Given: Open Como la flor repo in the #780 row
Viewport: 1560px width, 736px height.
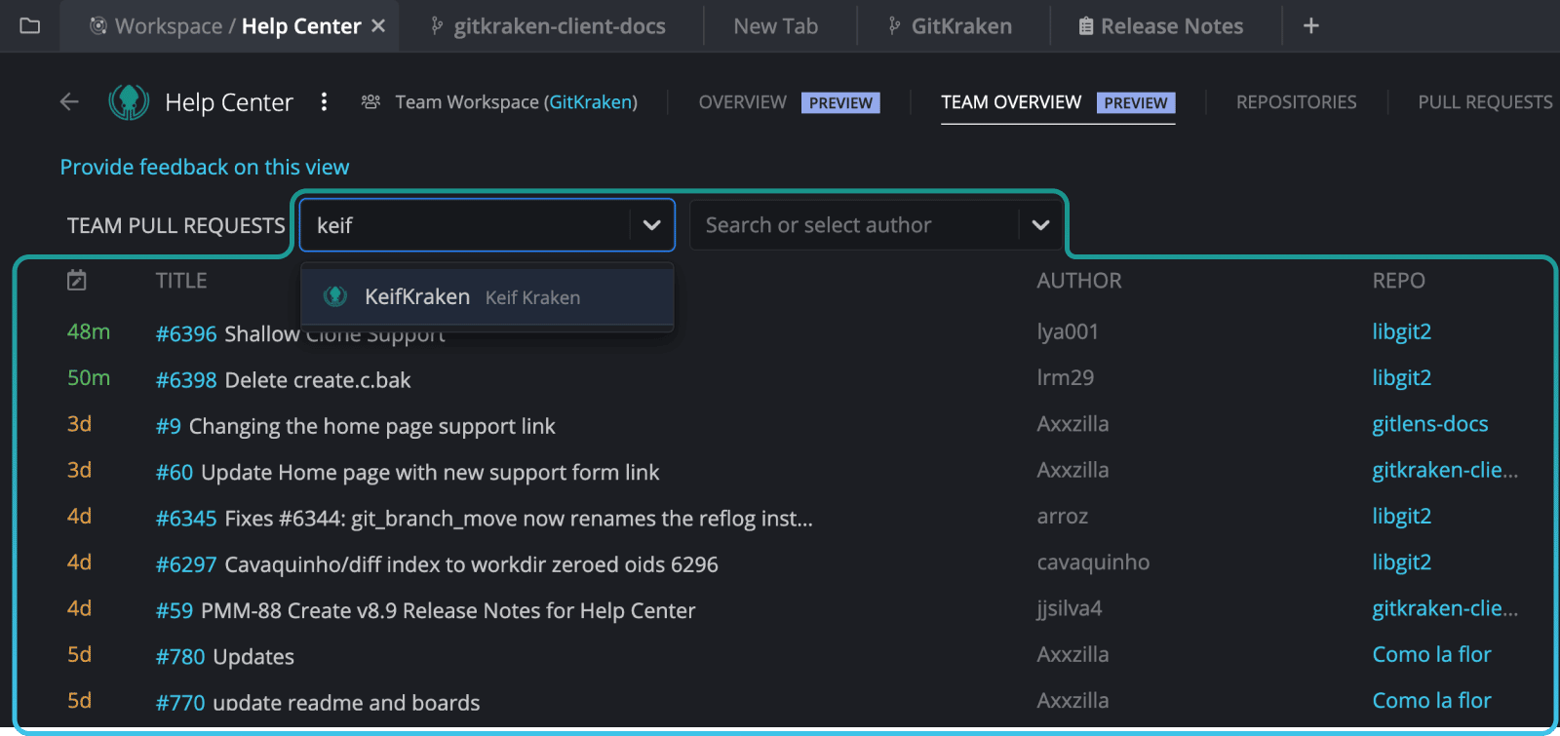Looking at the screenshot, I should coord(1431,654).
